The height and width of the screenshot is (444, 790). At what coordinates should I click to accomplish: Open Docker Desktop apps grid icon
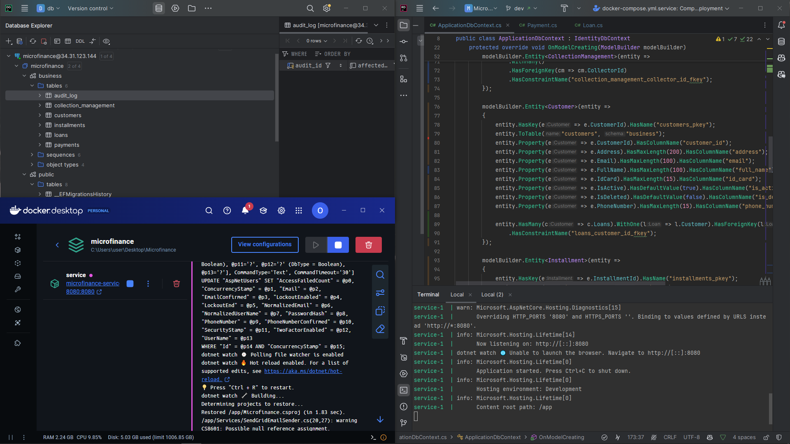click(299, 210)
